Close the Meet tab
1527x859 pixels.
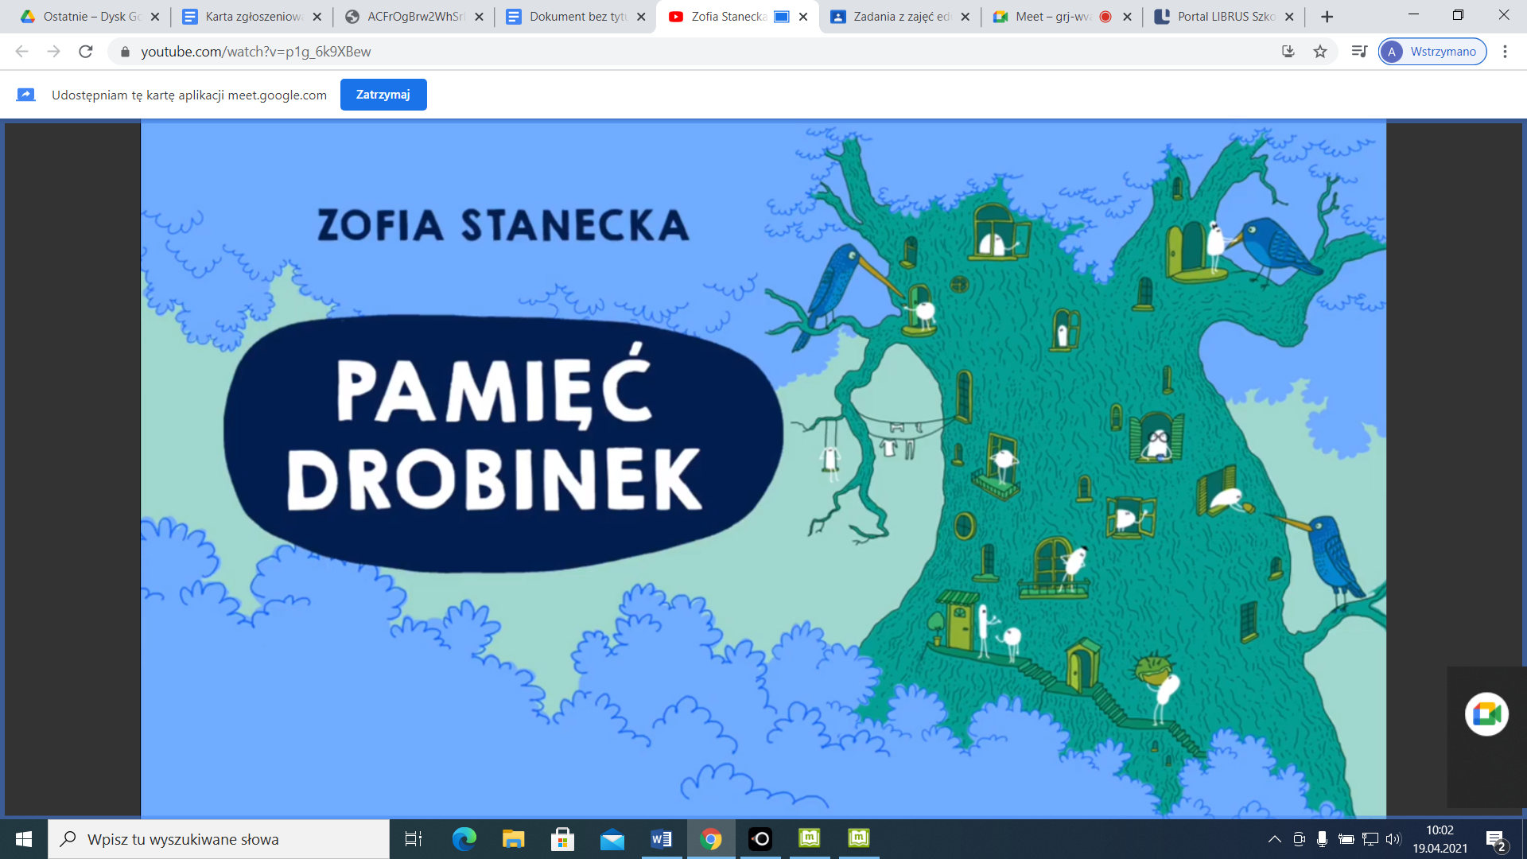[1128, 17]
